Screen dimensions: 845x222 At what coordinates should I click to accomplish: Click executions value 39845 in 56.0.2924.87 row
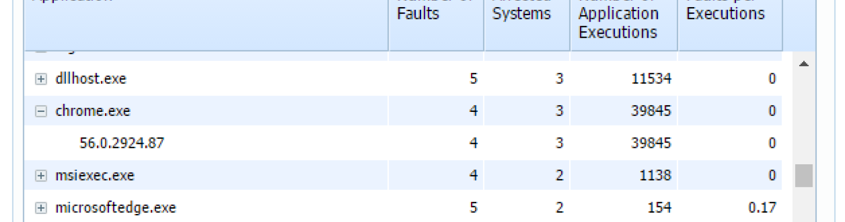651,143
